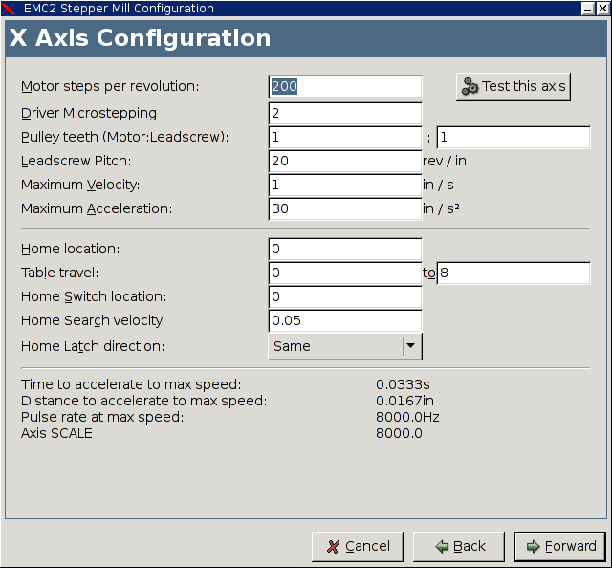Click the Motor pulley teeth field
The width and height of the screenshot is (612, 568).
[345, 137]
